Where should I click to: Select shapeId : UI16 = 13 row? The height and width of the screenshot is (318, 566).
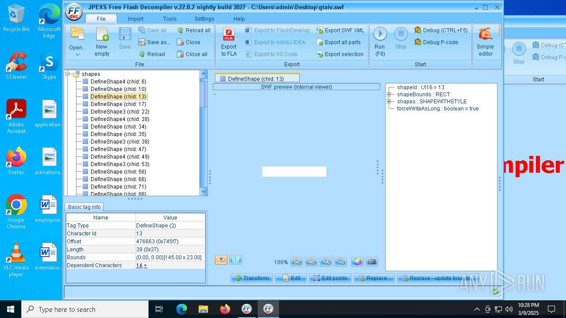pos(421,87)
